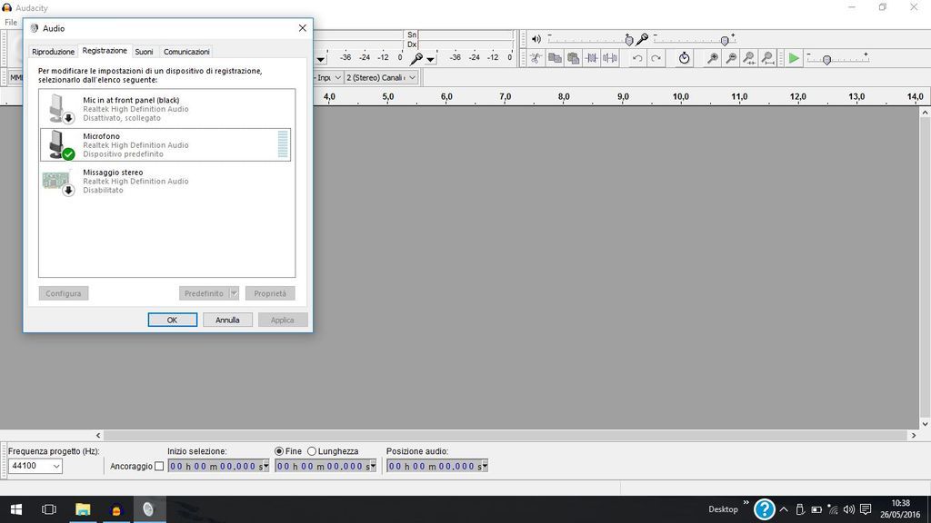Click the Fit project zoom icon
The height and width of the screenshot is (523, 931).
[767, 58]
